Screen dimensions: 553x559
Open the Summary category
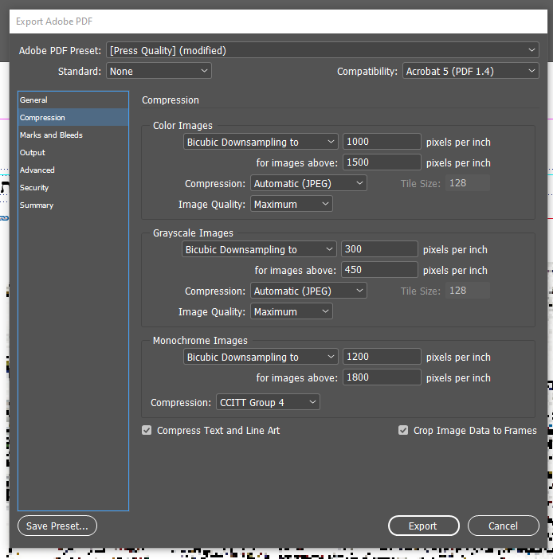coord(73,205)
